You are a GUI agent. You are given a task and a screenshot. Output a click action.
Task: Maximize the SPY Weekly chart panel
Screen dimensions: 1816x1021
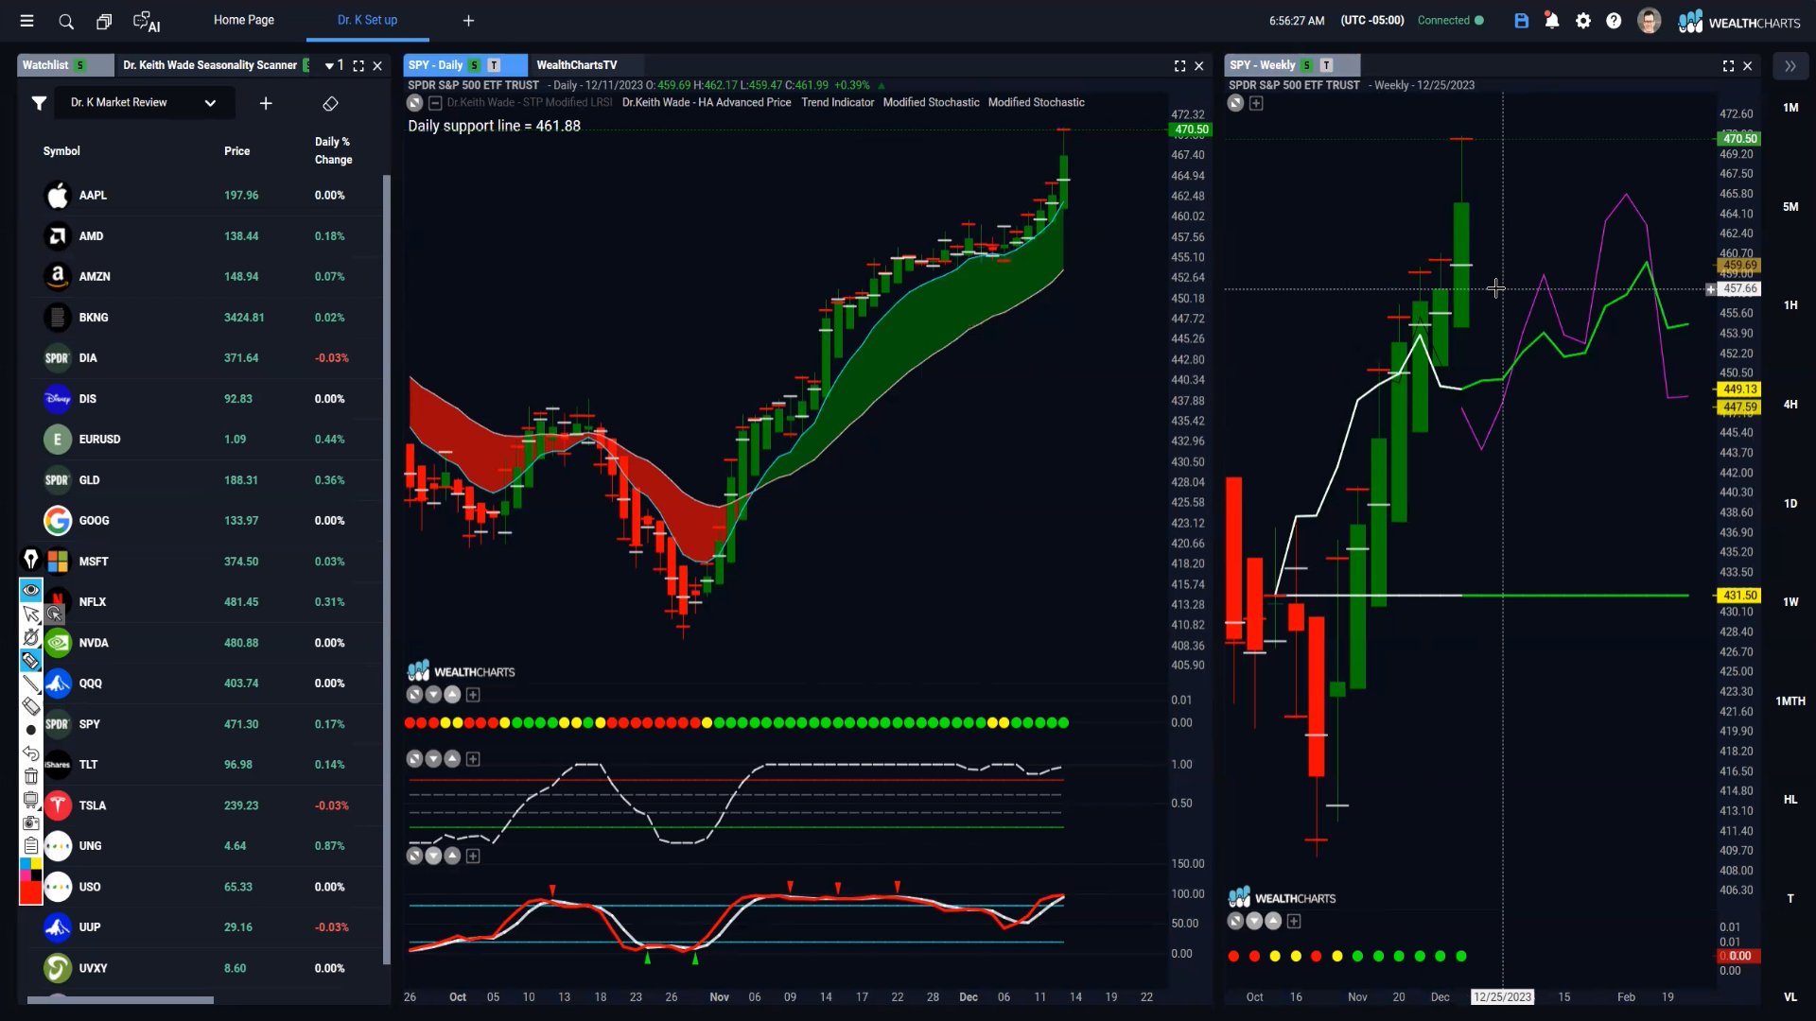[x=1728, y=65]
